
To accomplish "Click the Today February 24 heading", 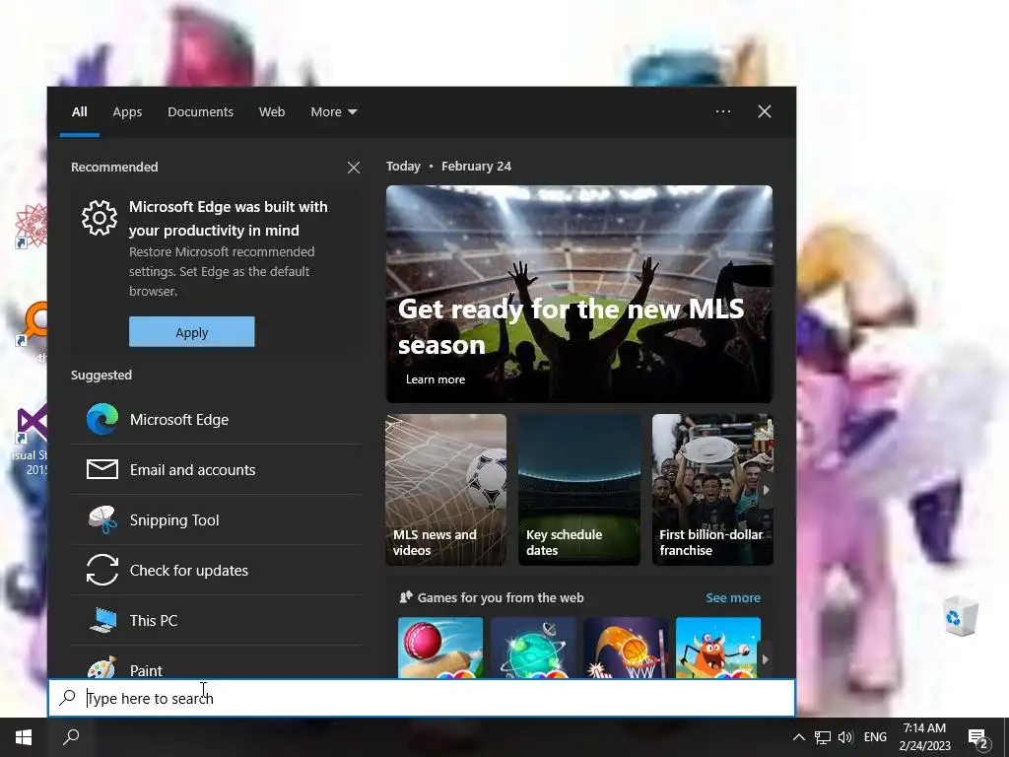I will point(448,166).
